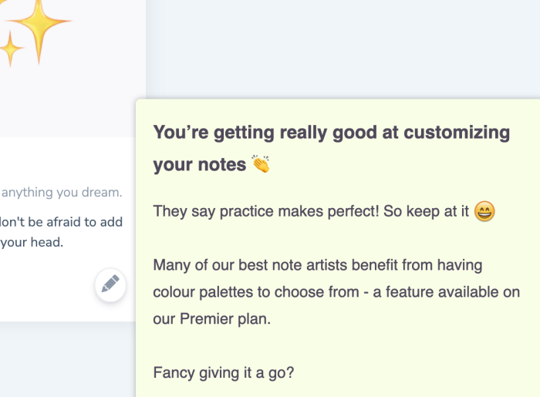Screen dimensions: 540x397
Task: Click the phrase 'a feature available on'
Action: [447, 292]
